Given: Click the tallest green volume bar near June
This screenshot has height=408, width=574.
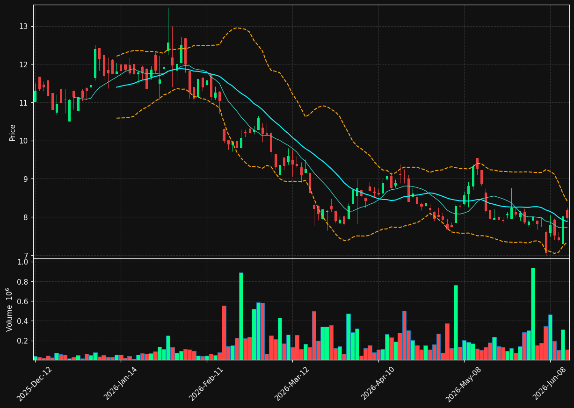Looking at the screenshot, I should (x=533, y=314).
